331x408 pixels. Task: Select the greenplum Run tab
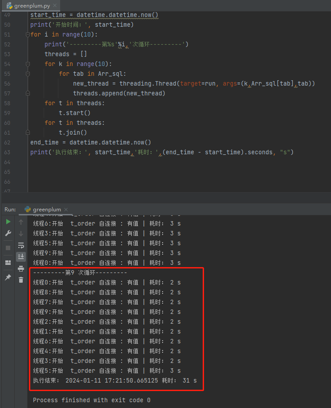(46, 210)
